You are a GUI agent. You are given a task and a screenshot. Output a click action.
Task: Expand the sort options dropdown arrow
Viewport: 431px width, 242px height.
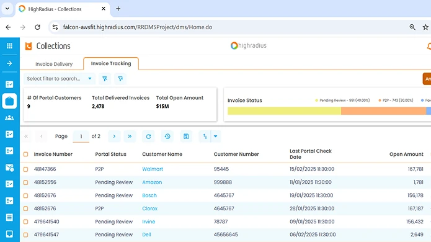[216, 136]
